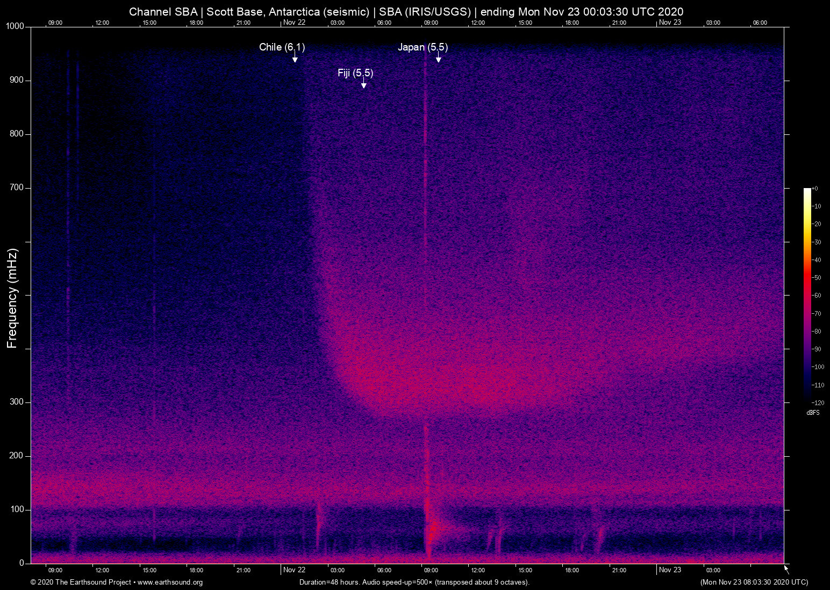Click the Duration=48 hours text

pos(330,582)
